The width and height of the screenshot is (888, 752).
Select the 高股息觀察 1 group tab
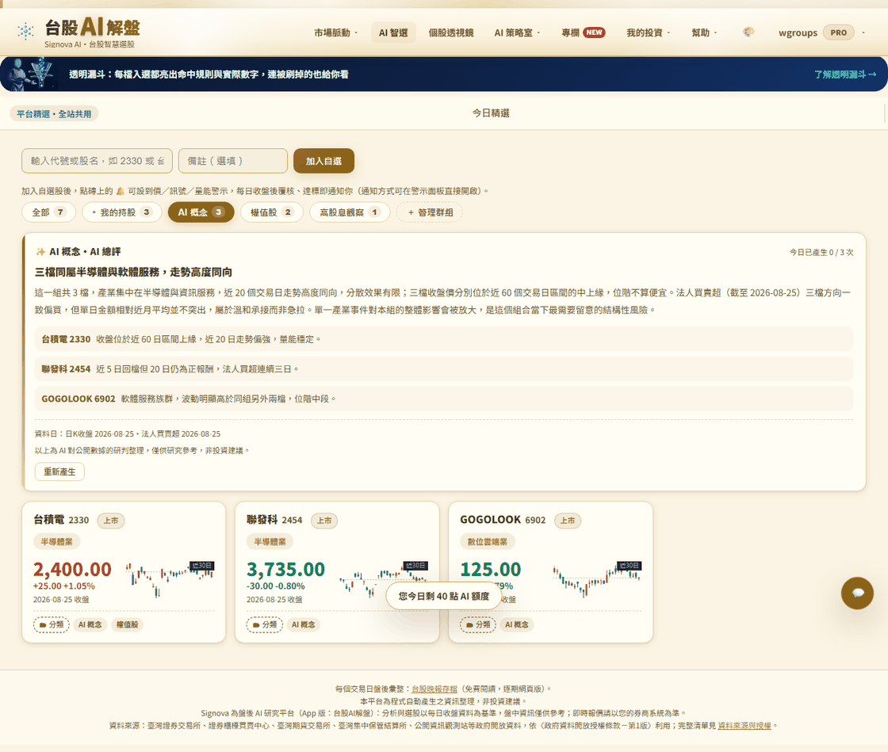[x=350, y=212]
